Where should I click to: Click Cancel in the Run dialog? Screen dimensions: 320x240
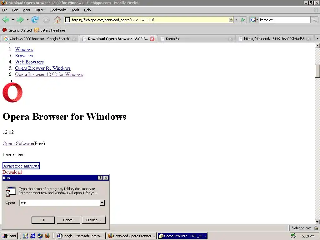tap(68, 220)
